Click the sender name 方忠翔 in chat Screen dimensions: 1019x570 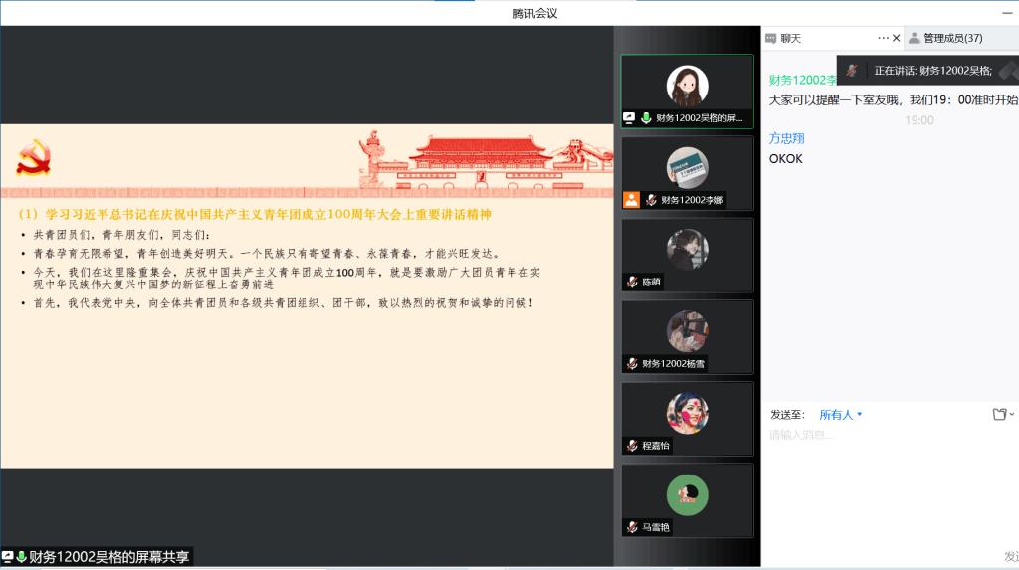[x=786, y=138]
